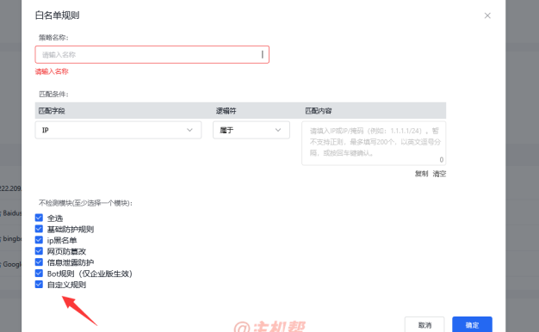
Task: Toggle the Bot规则 checkbox
Action: 39,274
